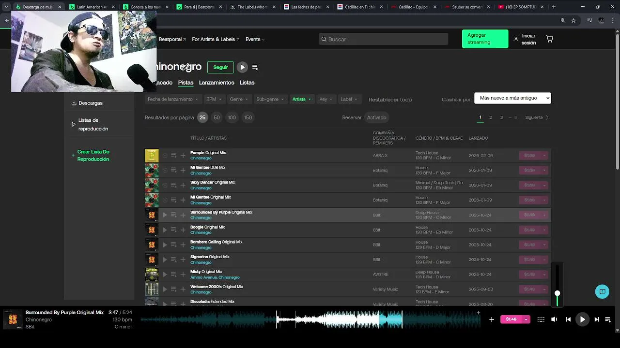Viewport: 620px width, 348px height.
Task: Open the player queue list icon
Action: pyautogui.click(x=608, y=319)
